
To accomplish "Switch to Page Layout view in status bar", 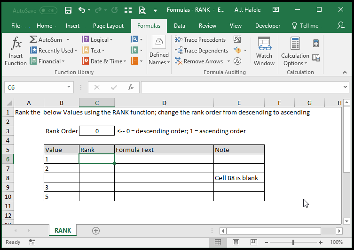I will 236,242.
